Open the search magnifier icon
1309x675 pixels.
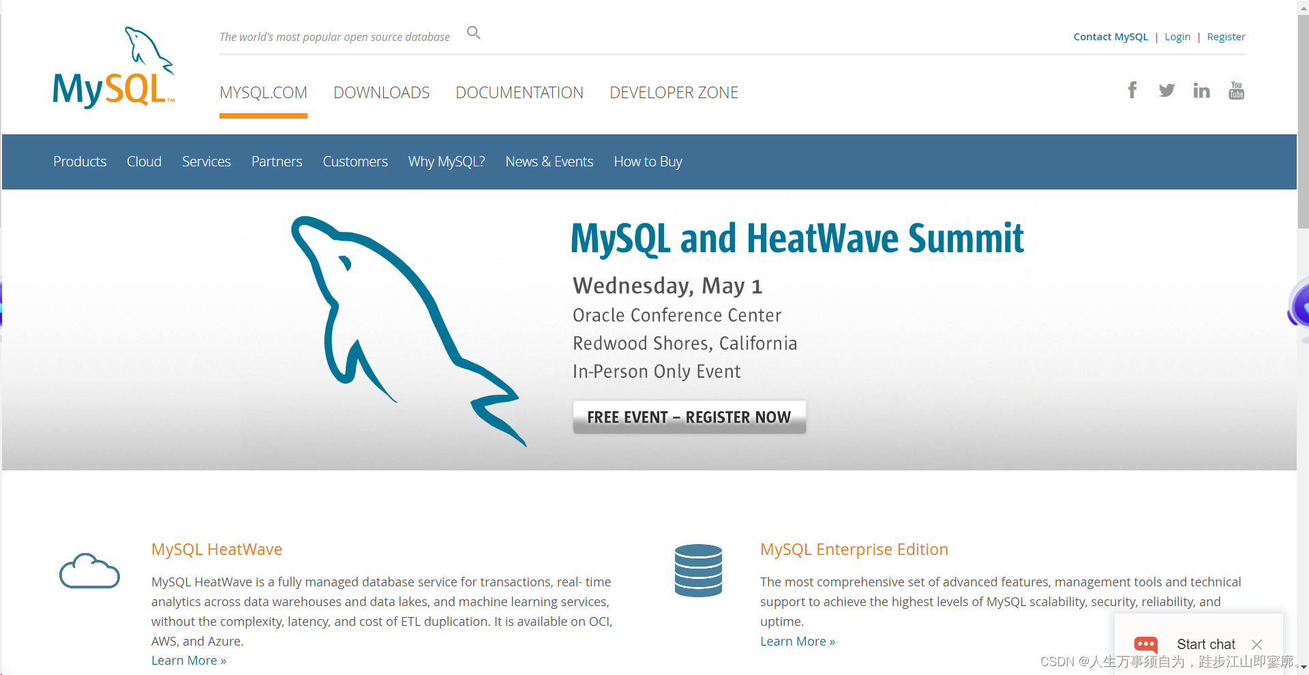(474, 33)
